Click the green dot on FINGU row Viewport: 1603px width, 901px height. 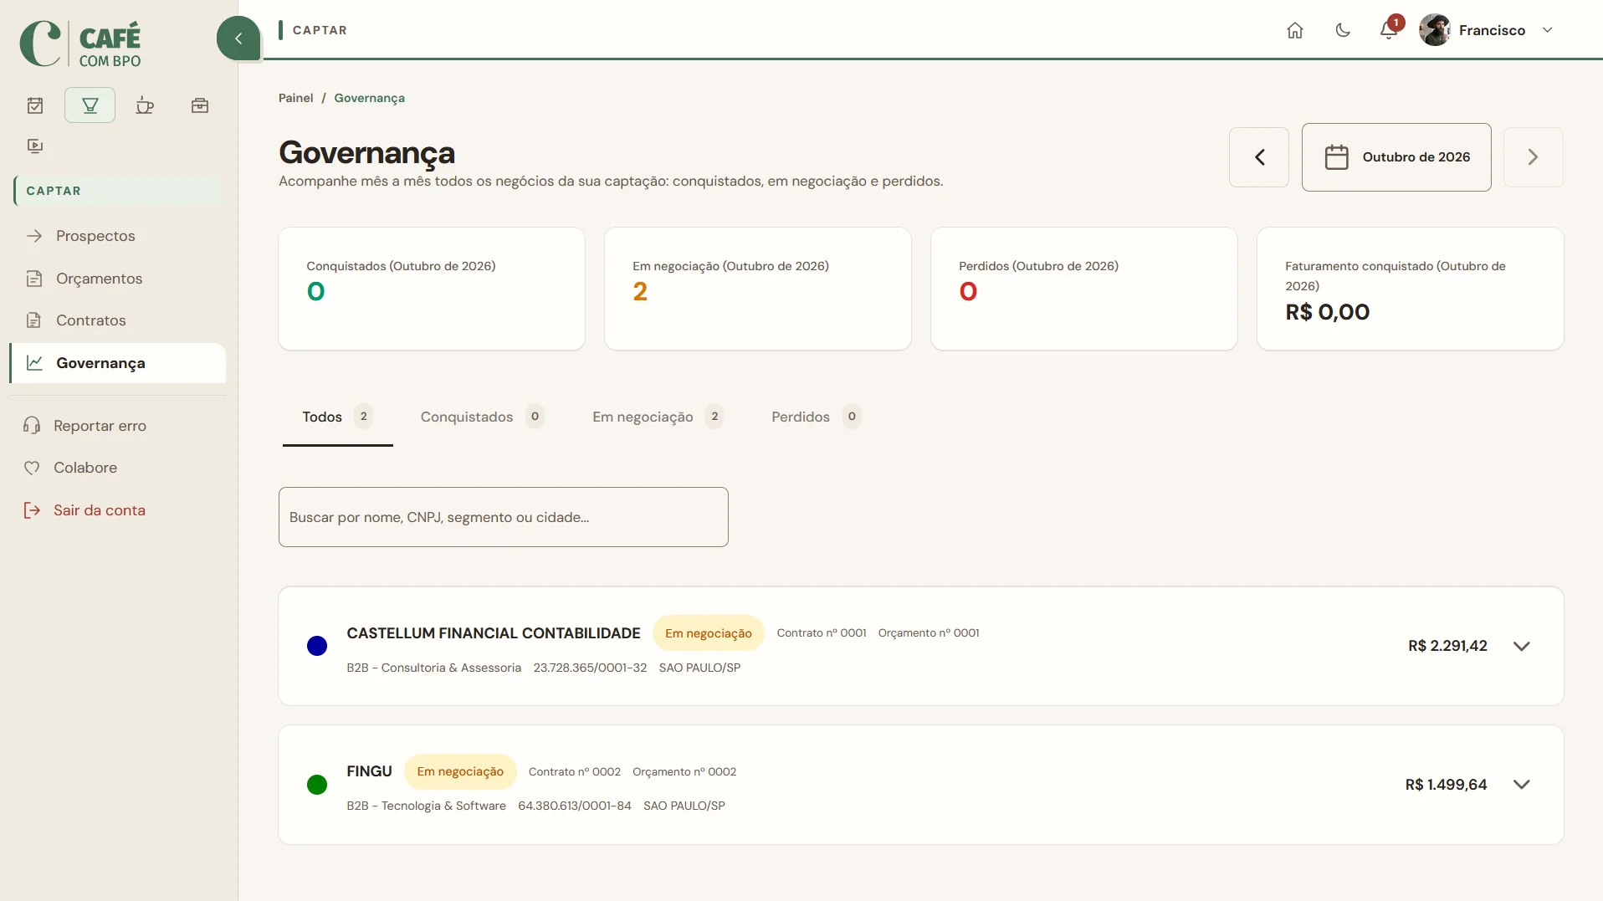(x=316, y=785)
